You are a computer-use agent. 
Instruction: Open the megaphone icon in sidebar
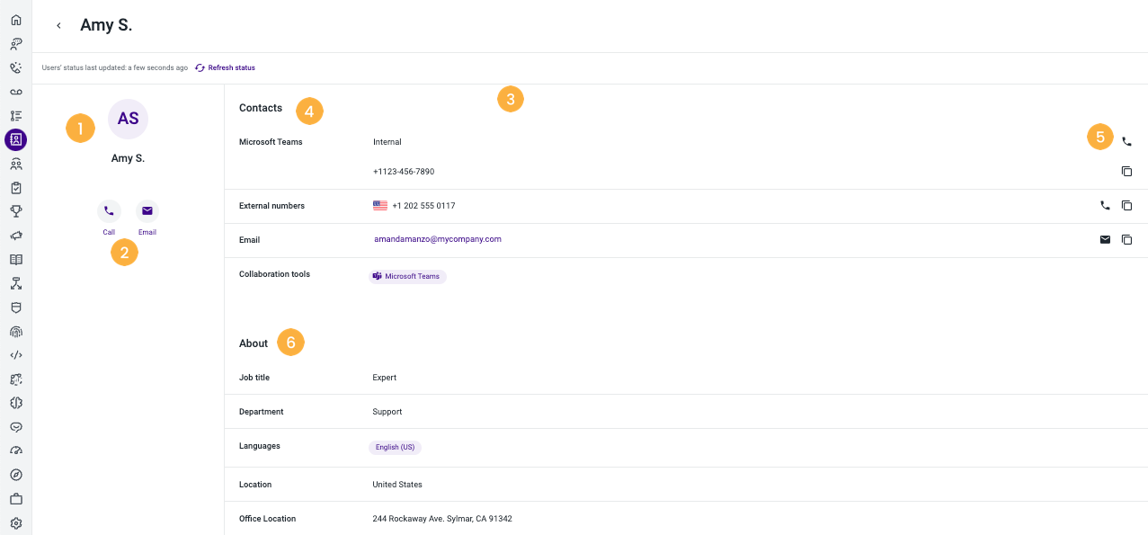click(15, 236)
